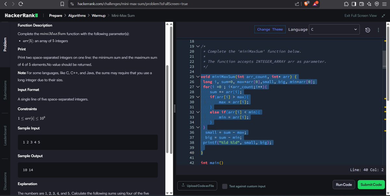Open Leo AI sparkle icon
The width and height of the screenshot is (390, 196).
click(x=369, y=4)
